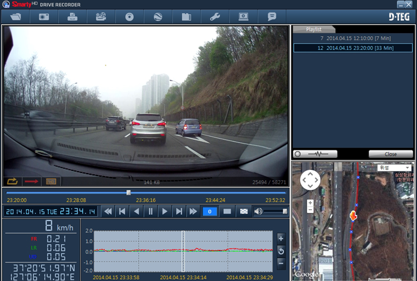The width and height of the screenshot is (417, 281).
Task: Select playlist entry 12 2014.04.15 23:20:00
Action: 353,48
